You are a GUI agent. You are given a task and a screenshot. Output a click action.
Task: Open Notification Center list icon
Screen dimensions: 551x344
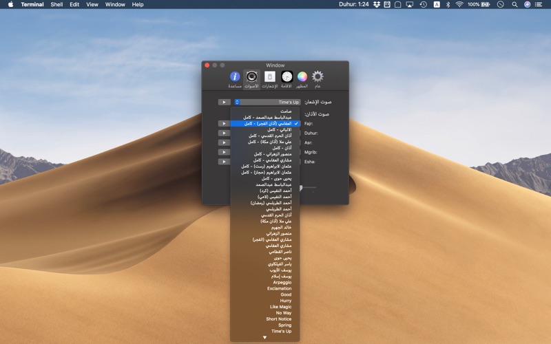(539, 5)
